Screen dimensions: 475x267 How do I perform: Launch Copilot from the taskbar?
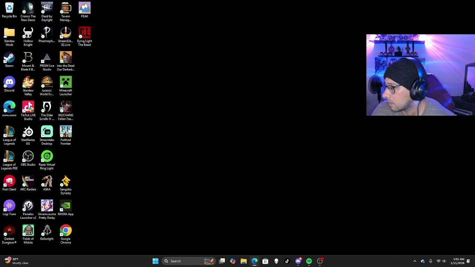[233, 261]
